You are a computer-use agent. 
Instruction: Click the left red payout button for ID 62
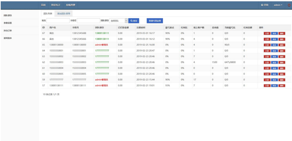tap(267, 62)
